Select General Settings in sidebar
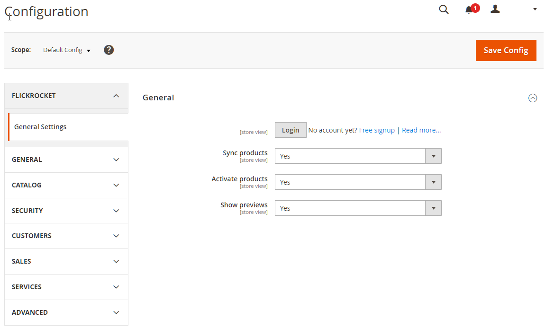The width and height of the screenshot is (545, 328). tap(40, 127)
